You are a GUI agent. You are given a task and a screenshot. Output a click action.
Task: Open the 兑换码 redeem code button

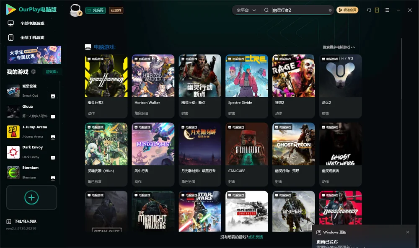[96, 10]
